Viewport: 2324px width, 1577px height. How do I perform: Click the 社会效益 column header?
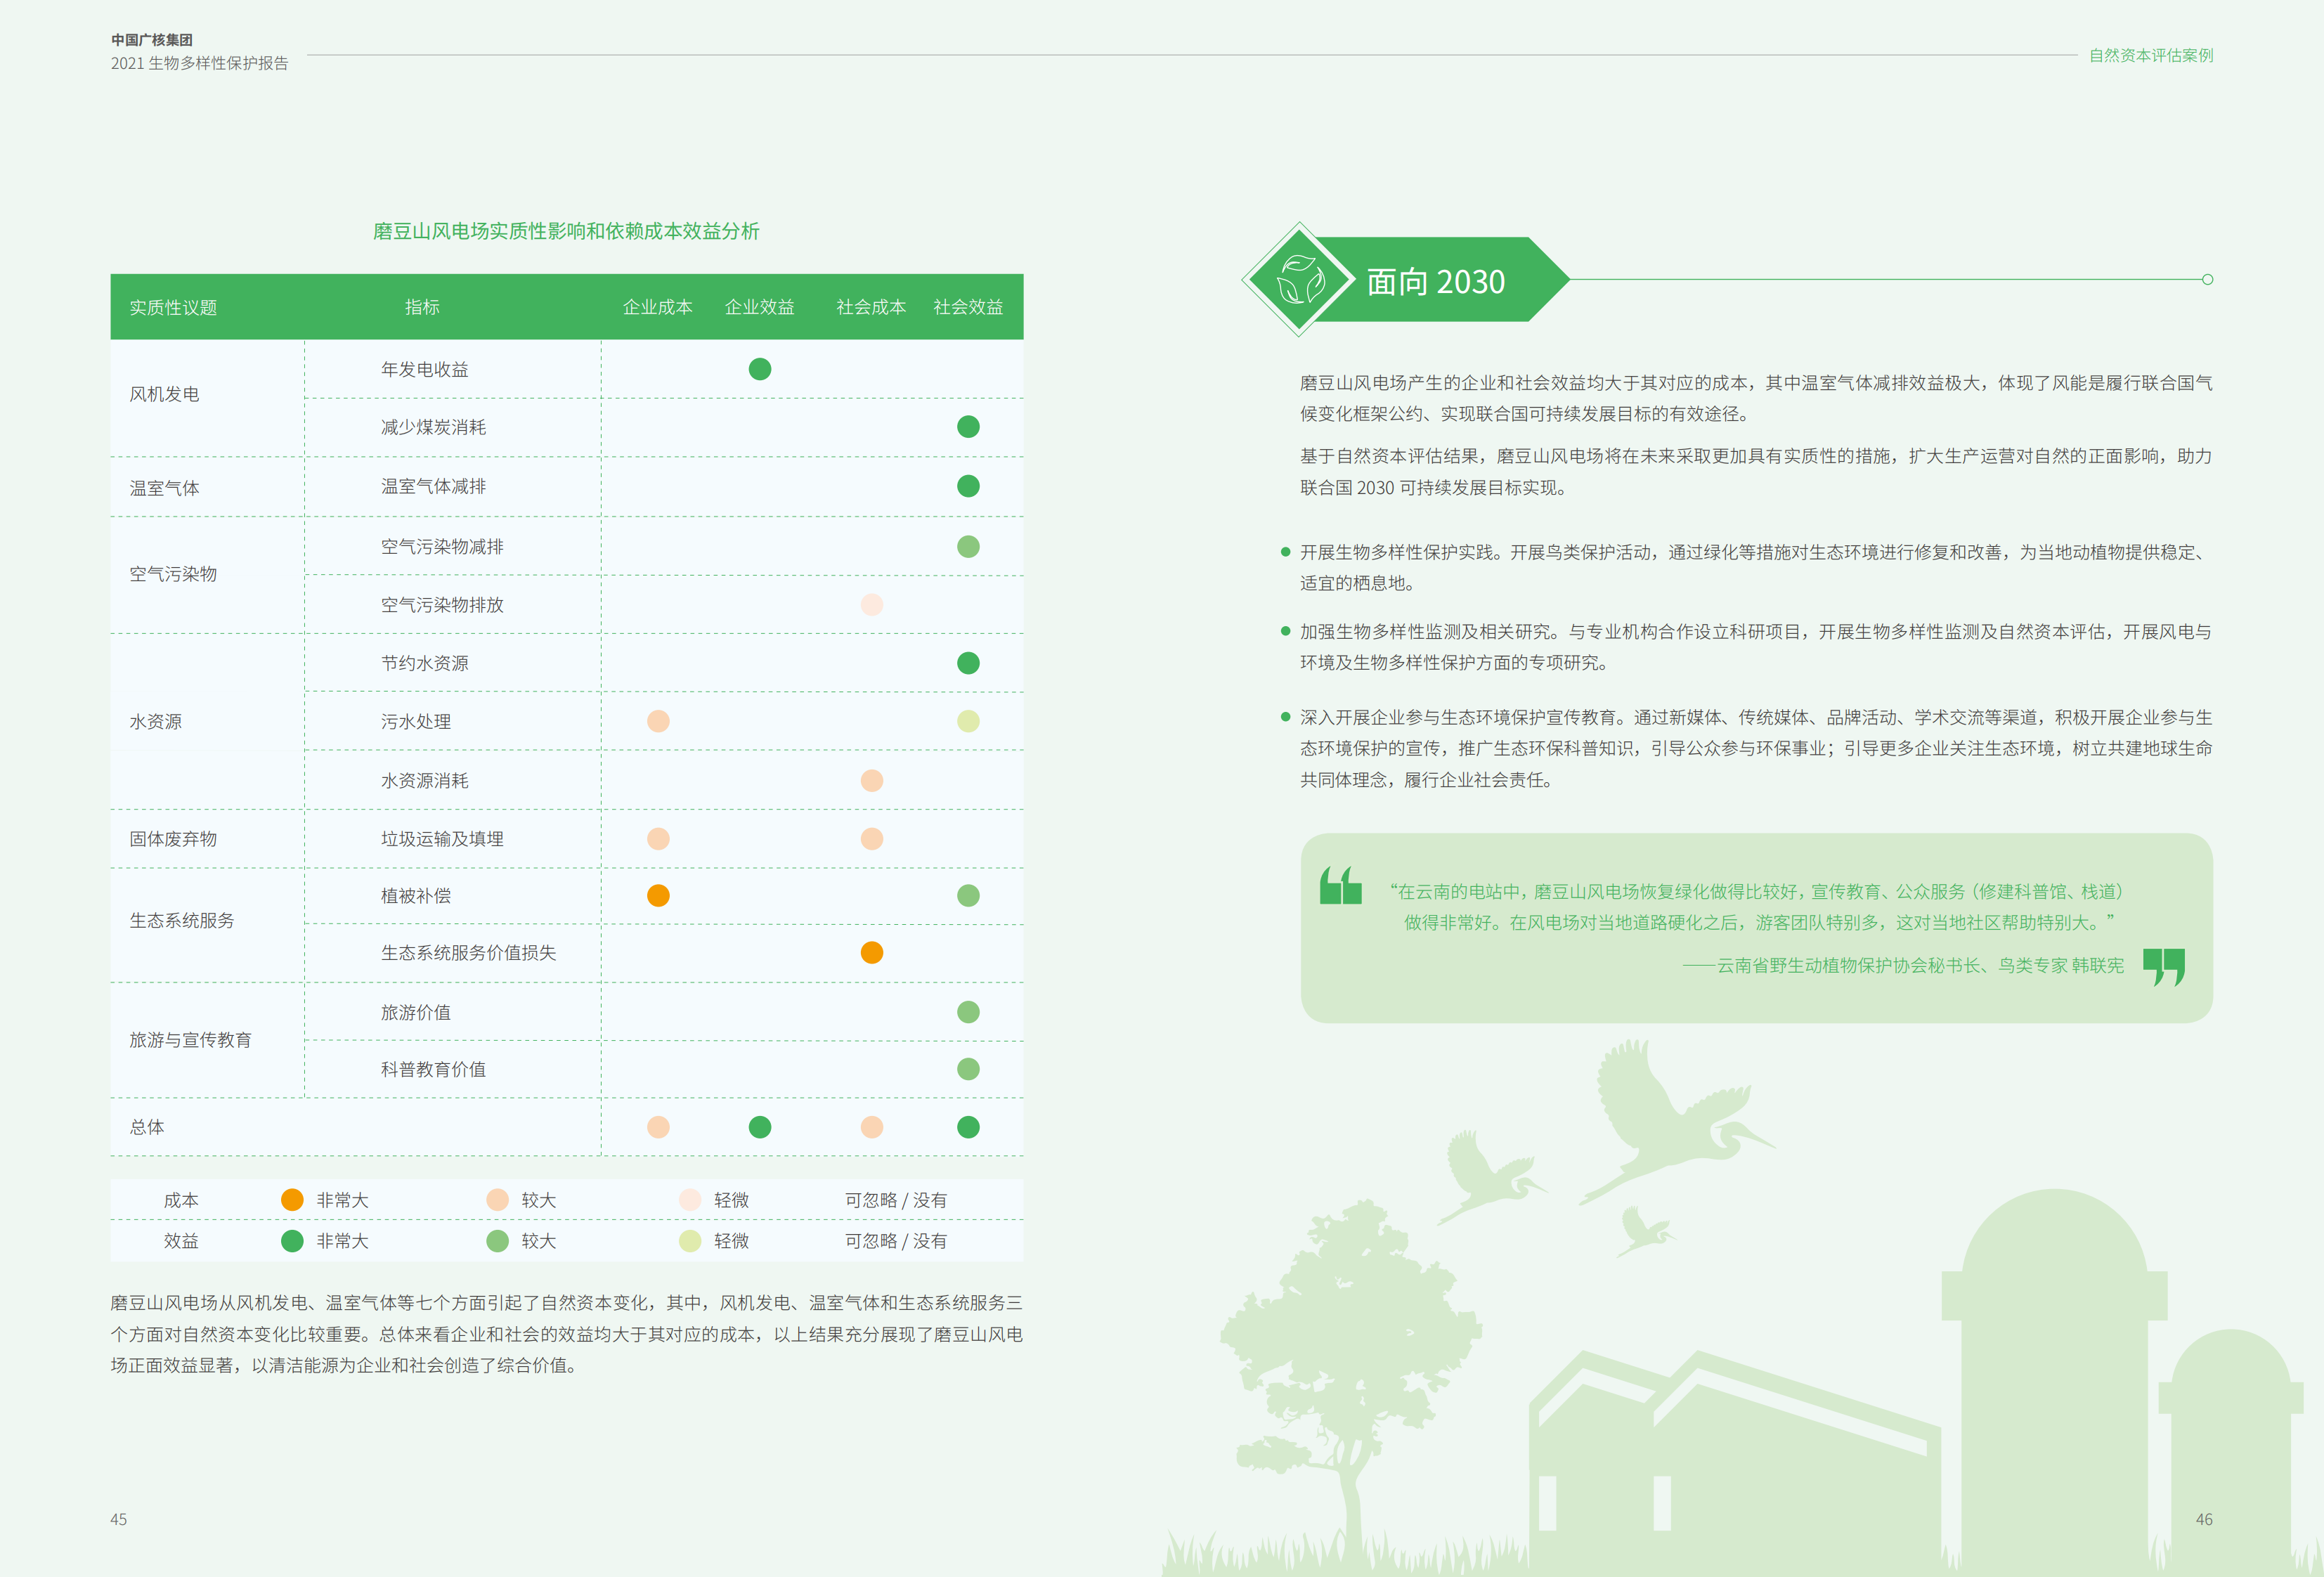tap(968, 307)
